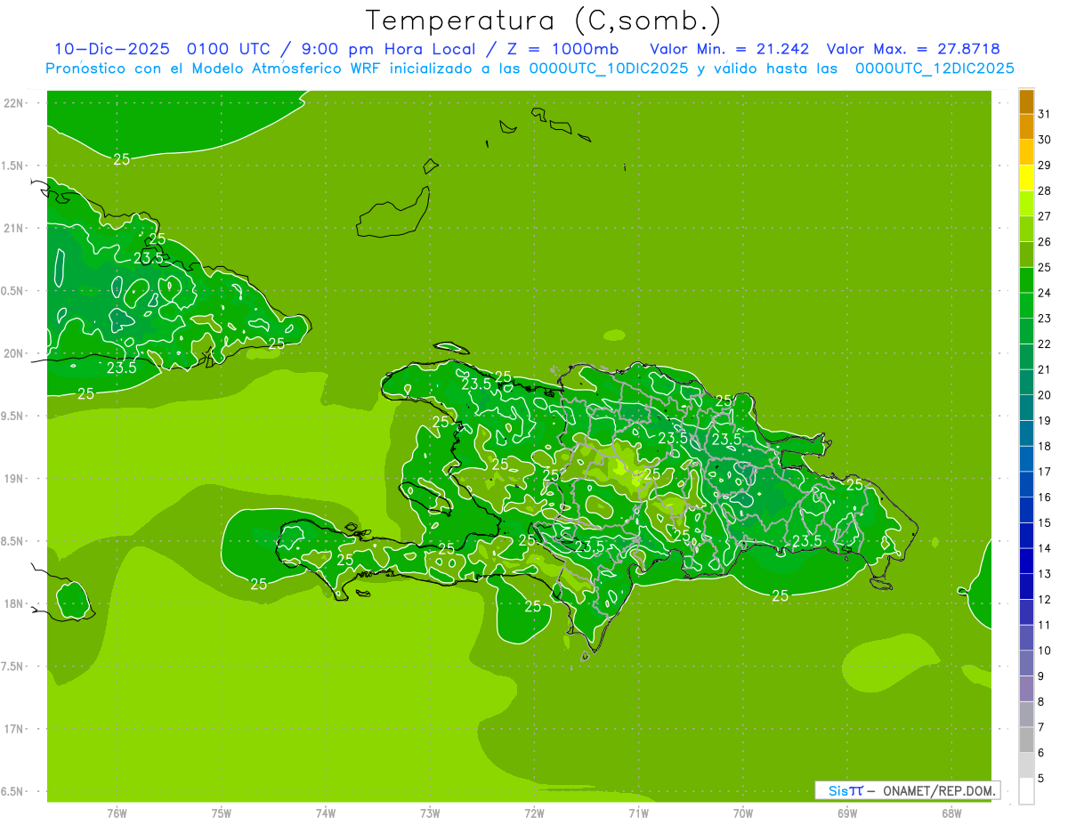This screenshot has width=1068, height=825.
Task: Click the '74W' longitude axis label
Action: coord(326,813)
